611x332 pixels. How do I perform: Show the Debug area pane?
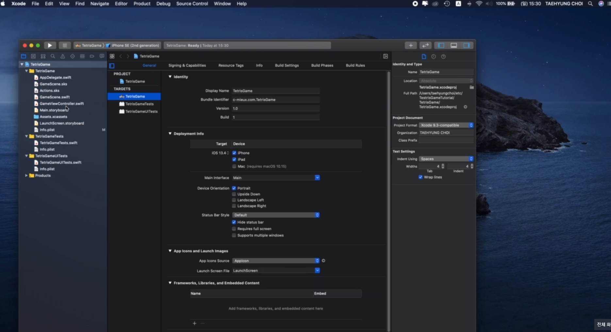tap(454, 45)
